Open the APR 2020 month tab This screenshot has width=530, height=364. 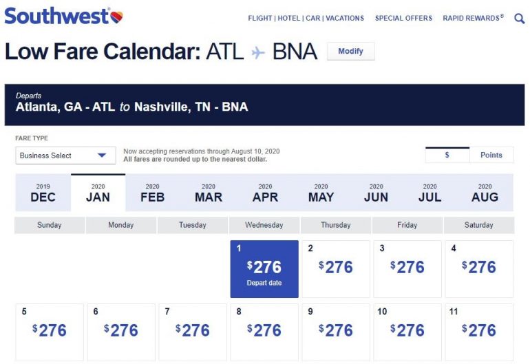tap(265, 192)
